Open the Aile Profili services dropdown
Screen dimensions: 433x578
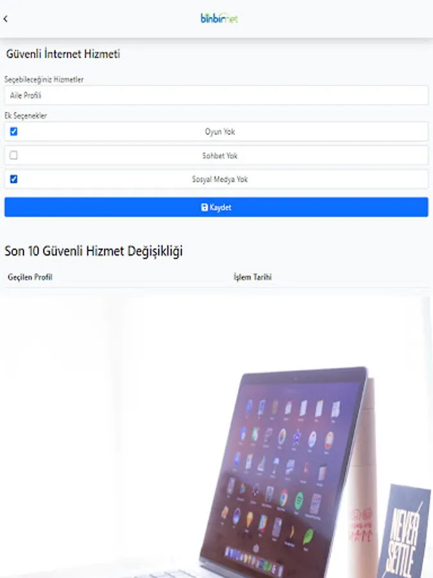click(x=217, y=96)
